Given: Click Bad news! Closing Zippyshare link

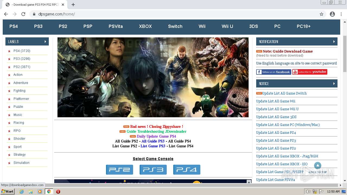Looking at the screenshot, I should point(157,126).
